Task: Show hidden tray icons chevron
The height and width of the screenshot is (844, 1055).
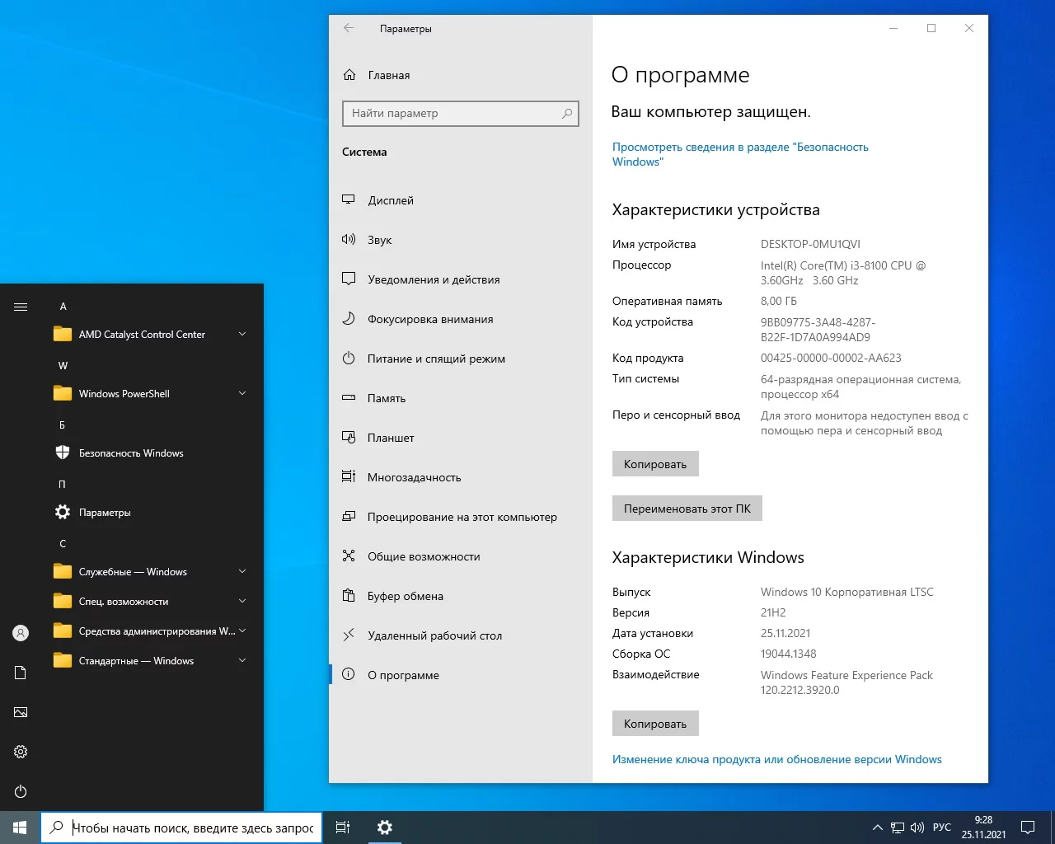Action: 878,828
